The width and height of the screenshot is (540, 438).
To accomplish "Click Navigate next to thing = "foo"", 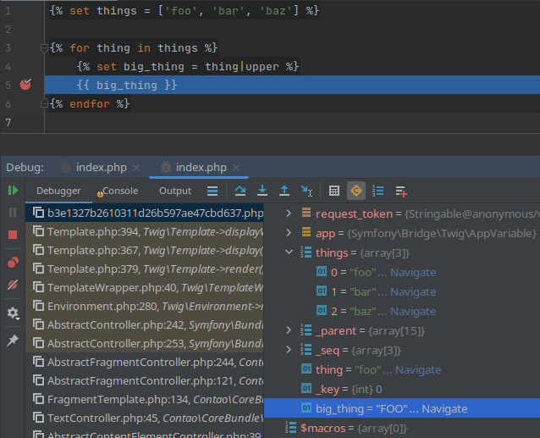I will [418, 369].
